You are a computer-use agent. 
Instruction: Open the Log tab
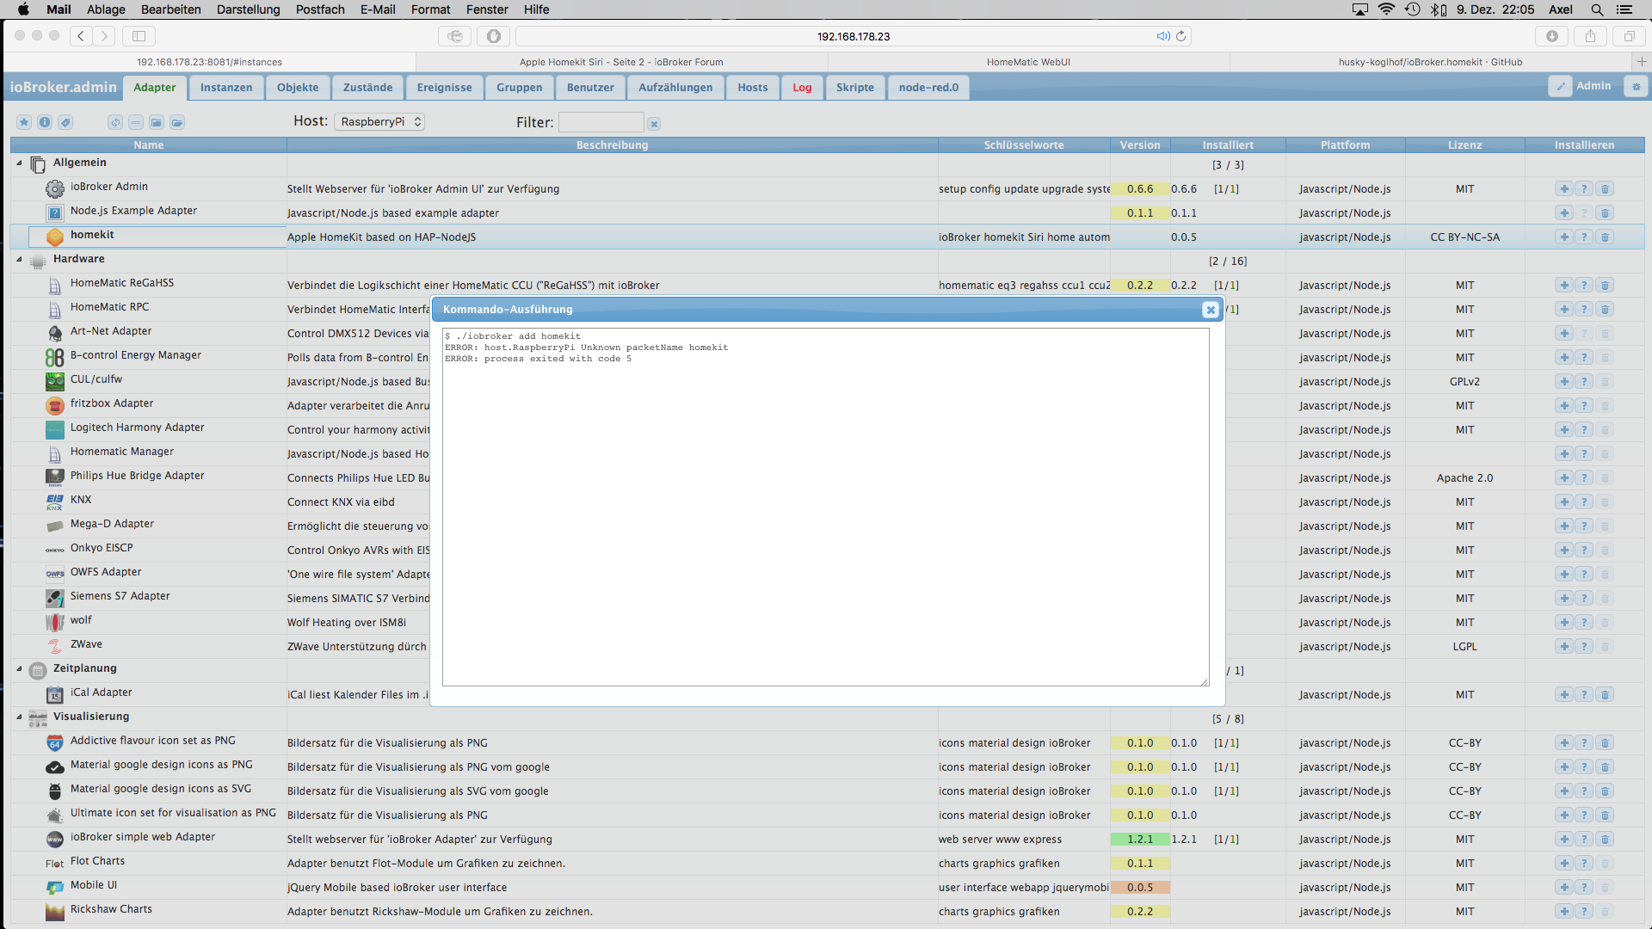(x=802, y=88)
